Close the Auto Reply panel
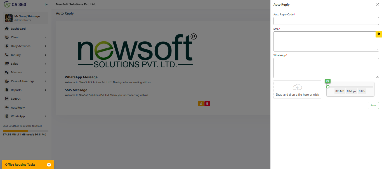Image resolution: width=382 pixels, height=169 pixels. (x=378, y=4)
